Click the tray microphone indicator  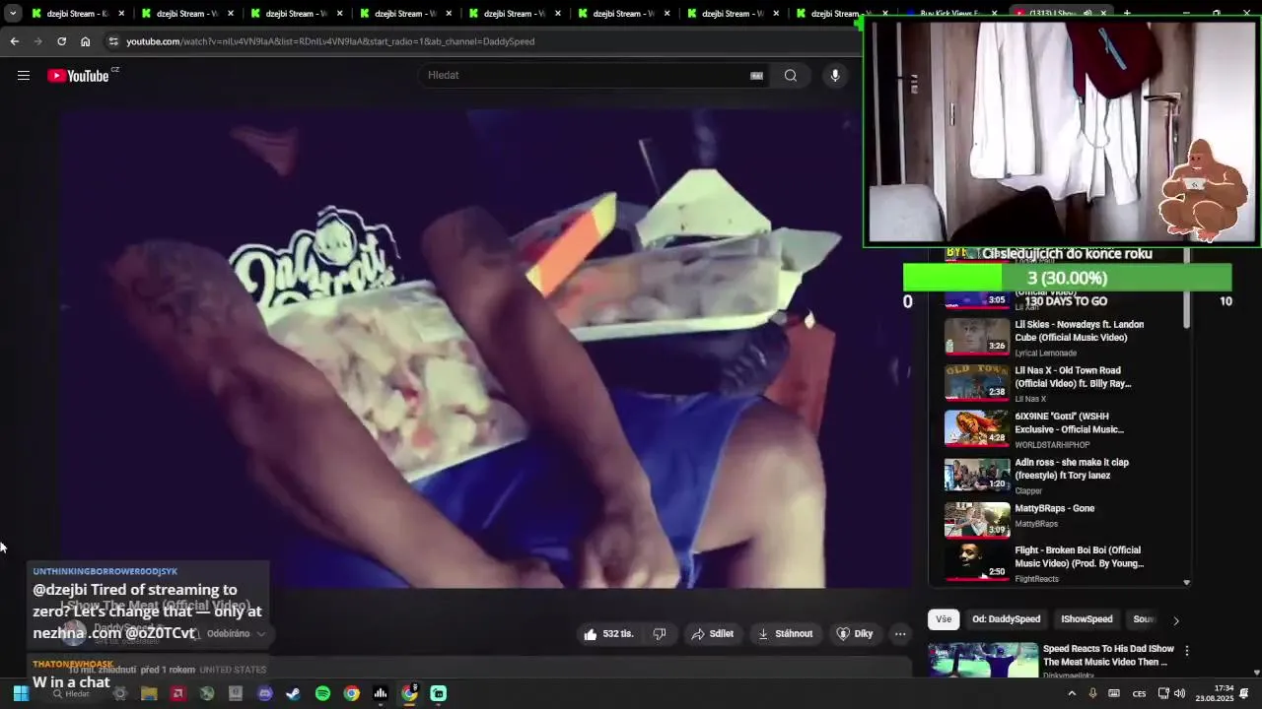pos(1092,693)
